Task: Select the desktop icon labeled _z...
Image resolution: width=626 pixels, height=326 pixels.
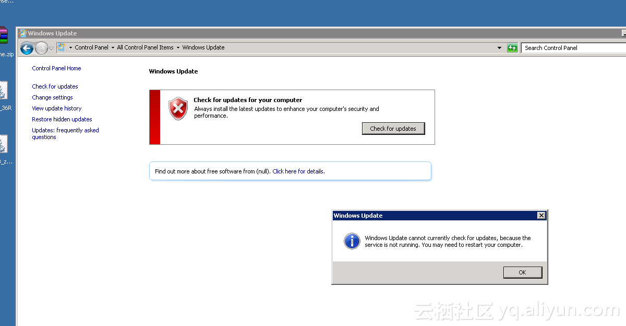Action: click(x=4, y=150)
